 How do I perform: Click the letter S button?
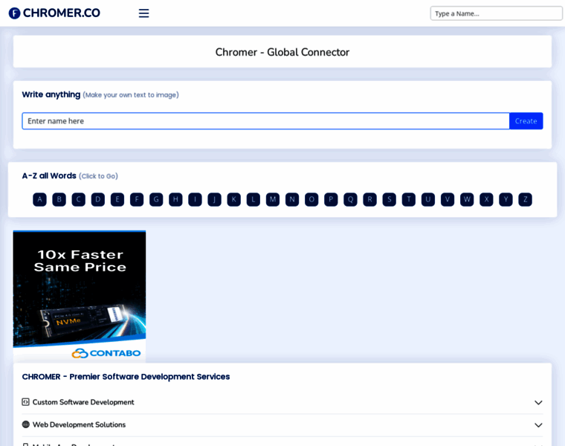(390, 199)
